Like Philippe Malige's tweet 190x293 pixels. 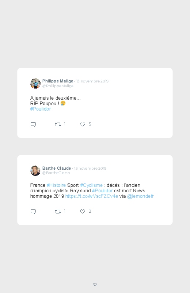[x=83, y=124]
